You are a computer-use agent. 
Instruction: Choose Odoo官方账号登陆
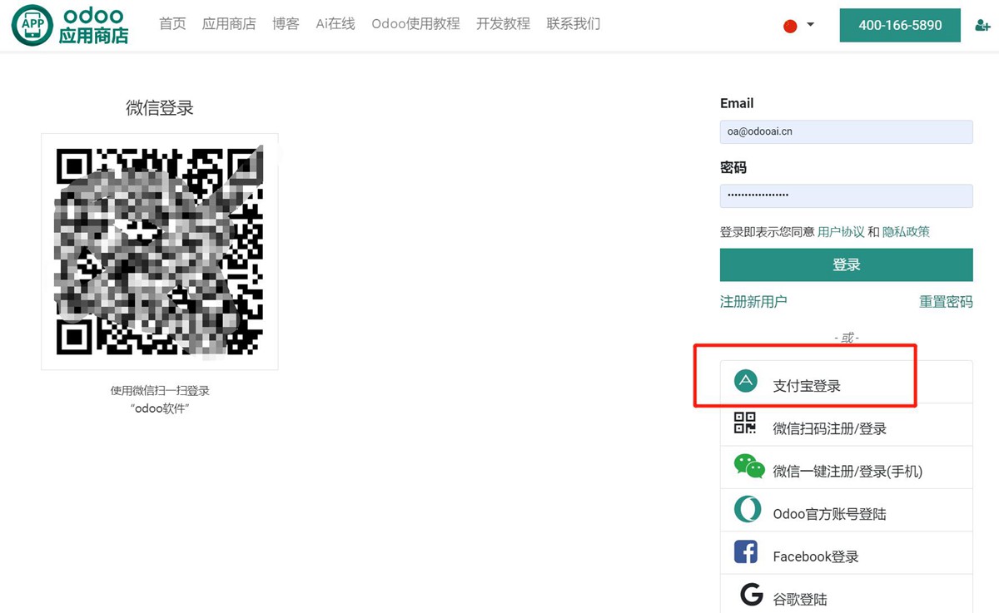tap(846, 510)
